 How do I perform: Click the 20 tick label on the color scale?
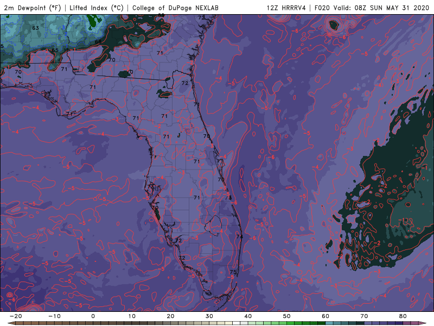tap(170, 316)
